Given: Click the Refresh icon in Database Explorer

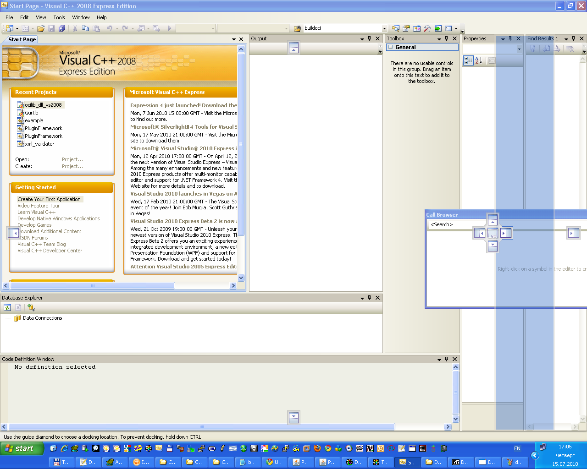Looking at the screenshot, I should pos(7,308).
